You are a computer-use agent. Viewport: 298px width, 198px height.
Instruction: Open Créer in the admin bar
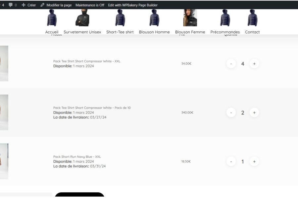pos(29,5)
